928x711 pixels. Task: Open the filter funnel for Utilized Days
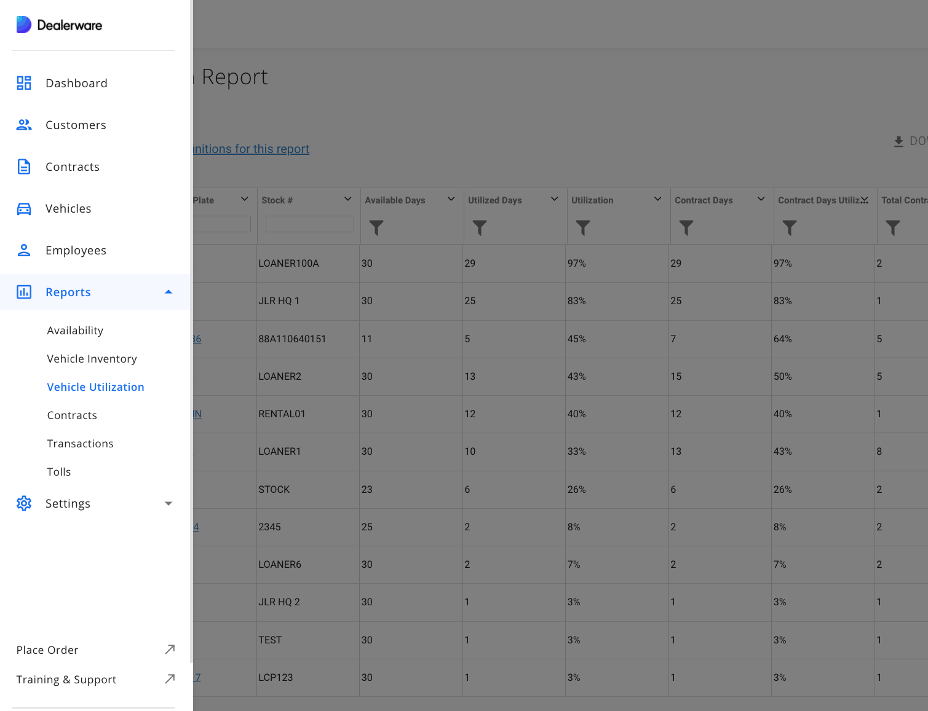(x=480, y=228)
